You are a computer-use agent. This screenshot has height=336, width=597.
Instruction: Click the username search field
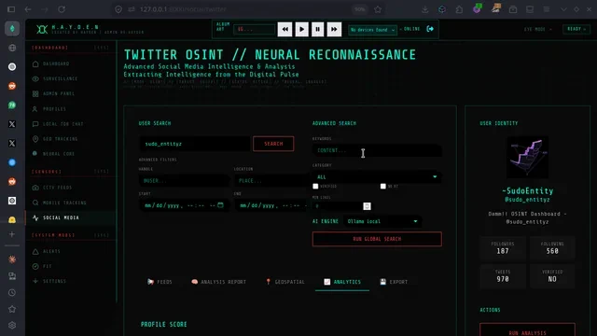195,144
